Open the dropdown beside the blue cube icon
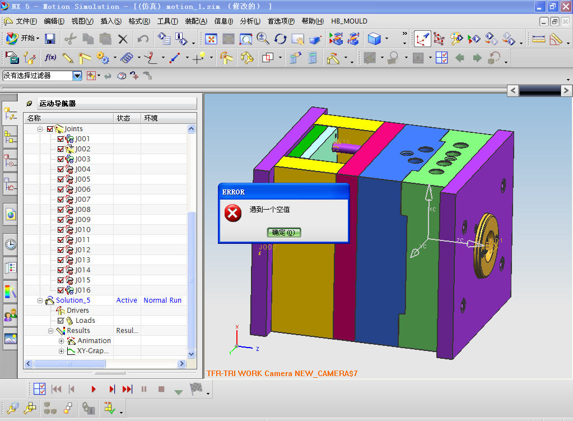The width and height of the screenshot is (573, 421). point(386,39)
